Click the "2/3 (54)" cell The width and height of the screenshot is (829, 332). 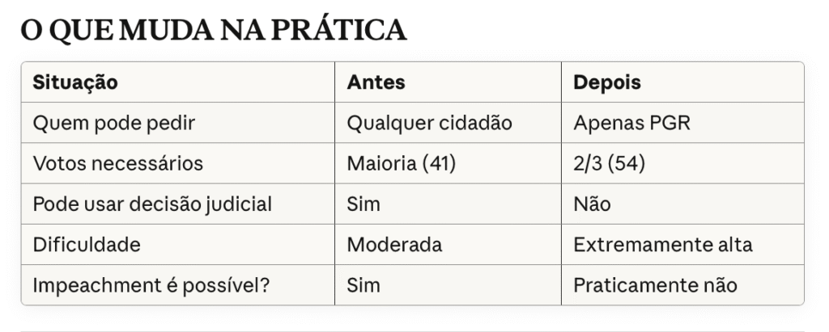(x=607, y=164)
